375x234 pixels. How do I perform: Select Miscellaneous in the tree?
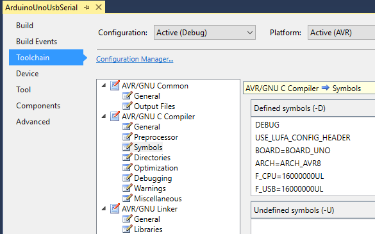[158, 199]
